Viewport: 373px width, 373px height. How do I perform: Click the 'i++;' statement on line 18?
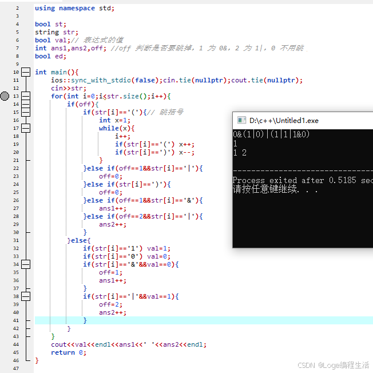click(122, 136)
